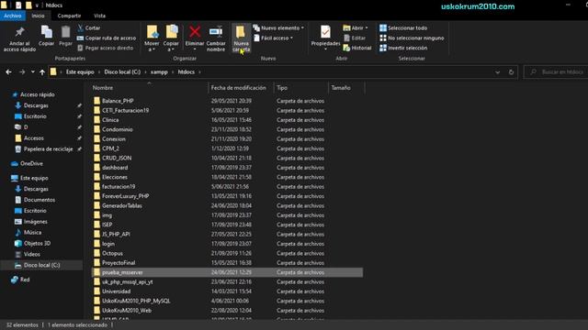Open the Fácil acceso dropdown
The width and height of the screenshot is (588, 330).
pyautogui.click(x=274, y=38)
